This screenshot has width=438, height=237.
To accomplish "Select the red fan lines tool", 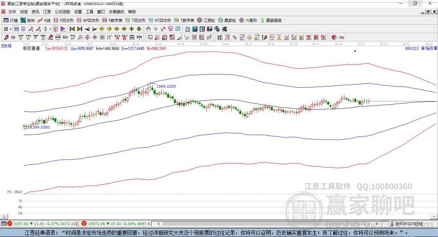I will click(x=157, y=37).
